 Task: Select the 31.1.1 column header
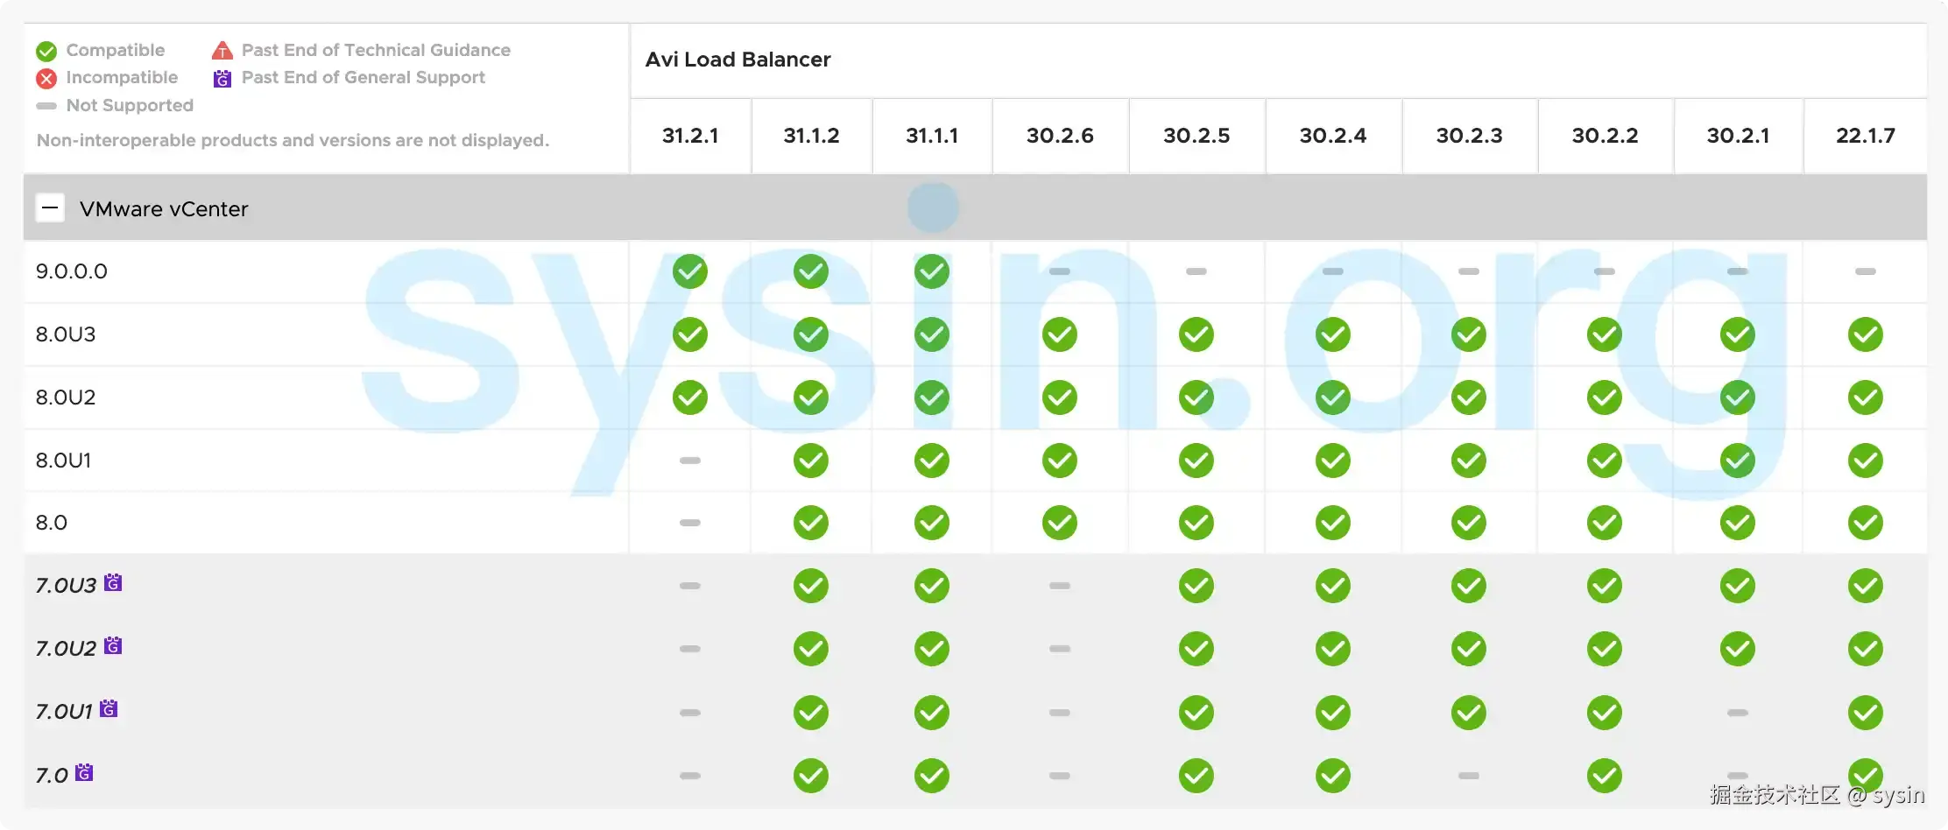932,136
